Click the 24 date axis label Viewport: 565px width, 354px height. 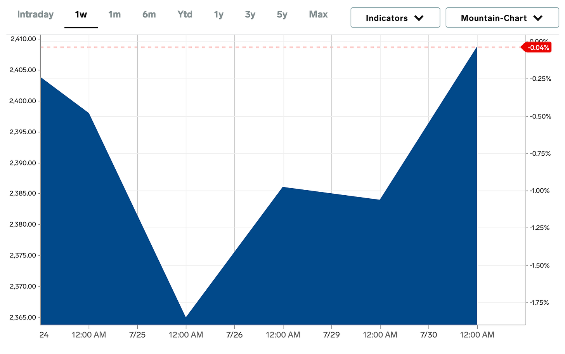click(44, 335)
